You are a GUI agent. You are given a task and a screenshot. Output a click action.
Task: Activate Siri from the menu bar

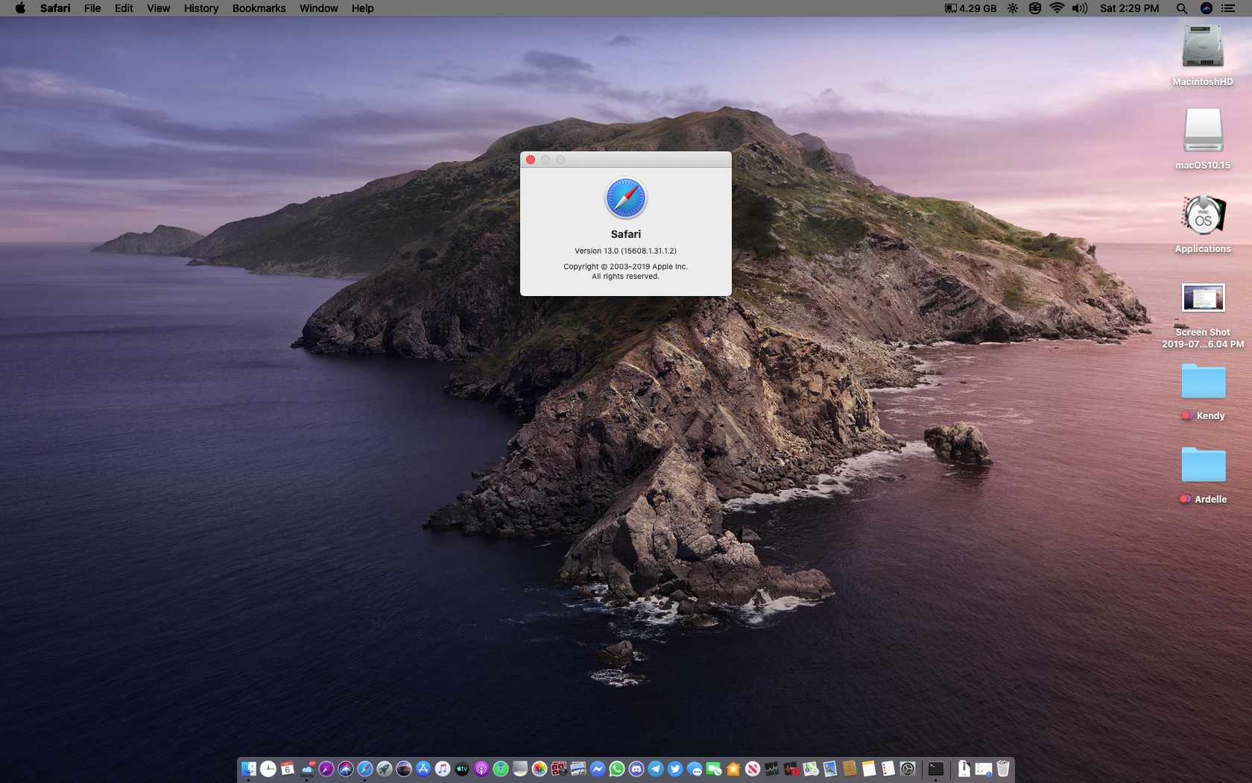(x=1207, y=8)
